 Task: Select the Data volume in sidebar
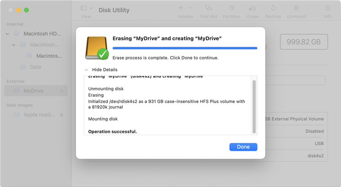pyautogui.click(x=35, y=67)
